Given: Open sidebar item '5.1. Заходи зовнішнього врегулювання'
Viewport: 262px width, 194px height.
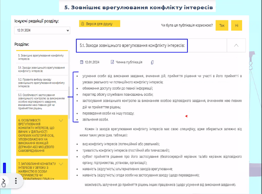Looking at the screenshot, I should point(41,69).
